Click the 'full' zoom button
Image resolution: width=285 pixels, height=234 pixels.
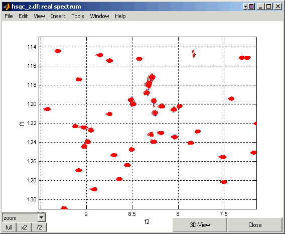click(9, 227)
